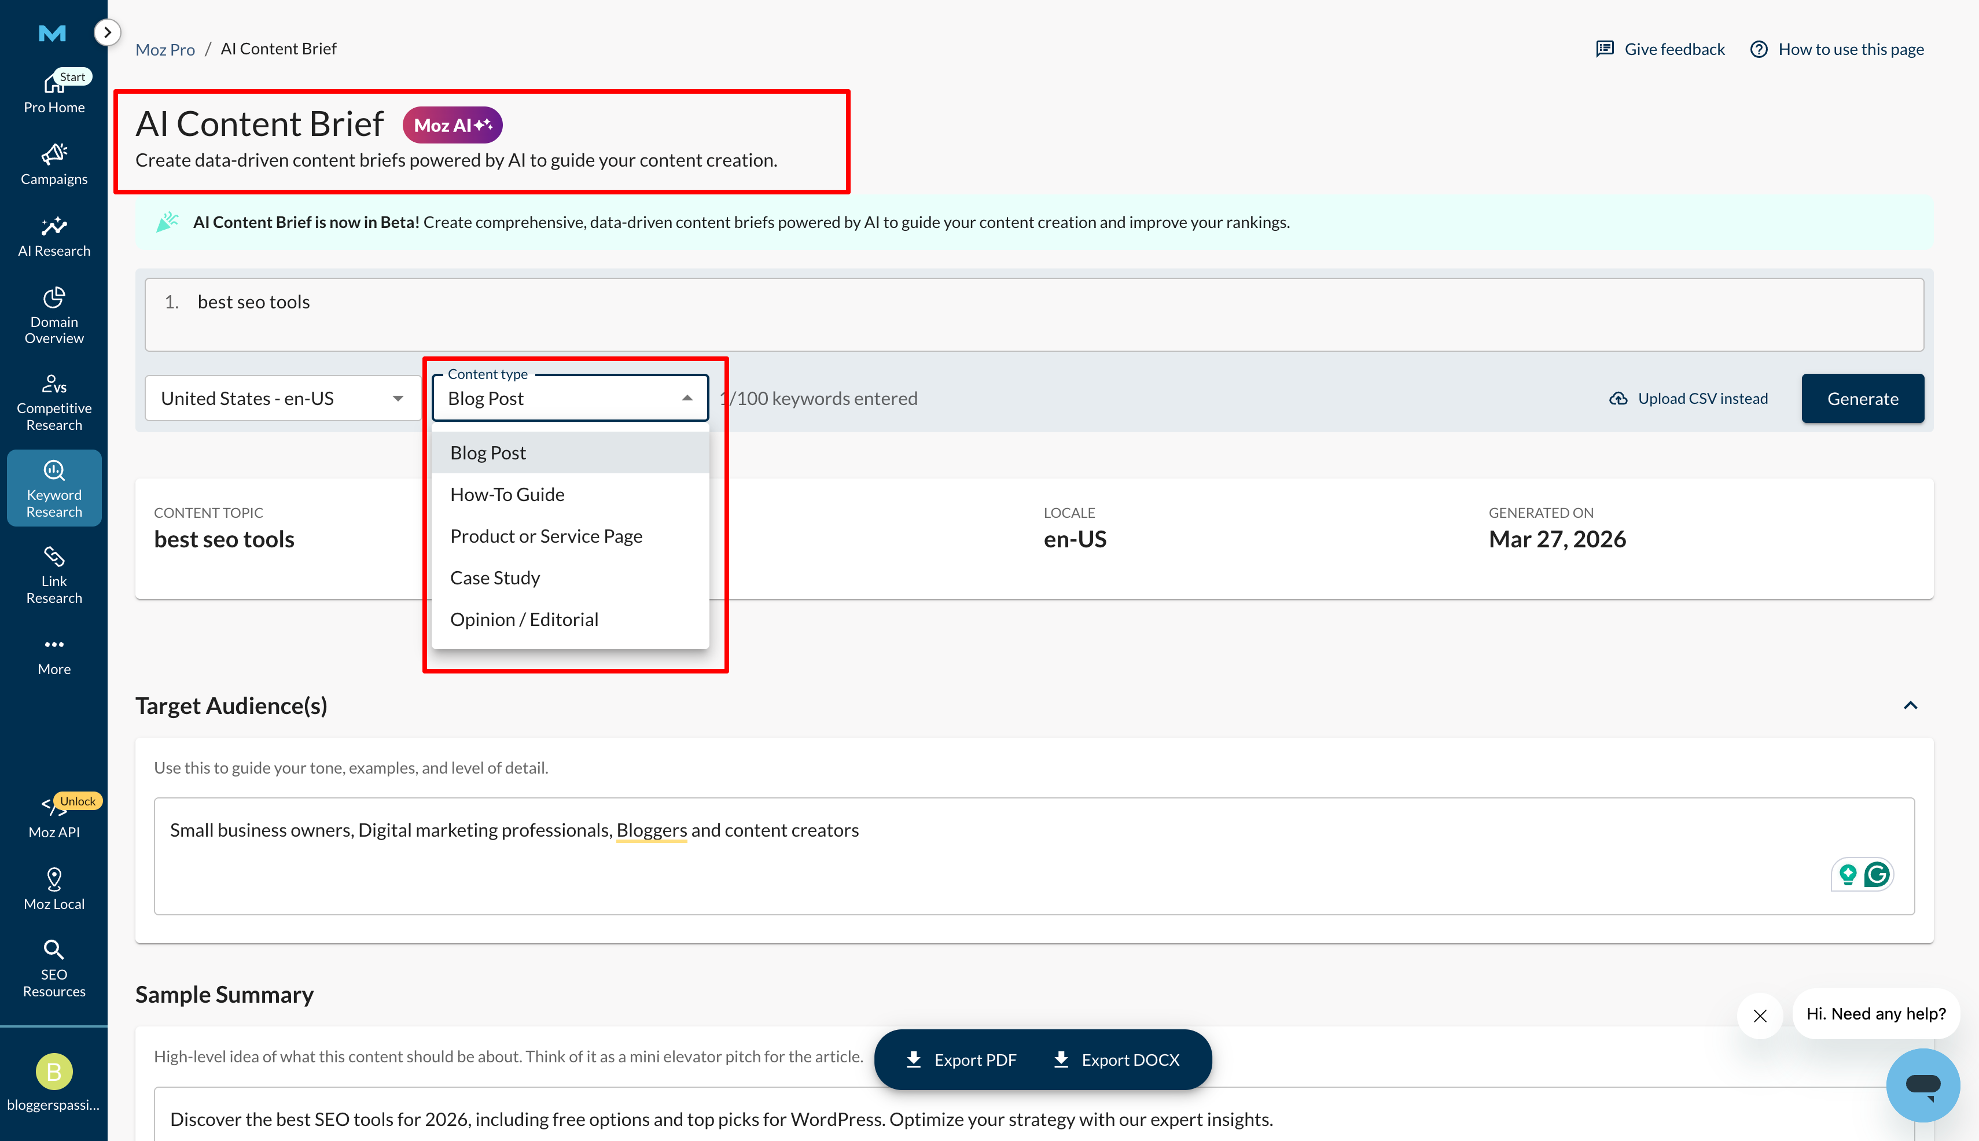Dismiss the help chat popup
Screen dimensions: 1979x1141
pyautogui.click(x=1760, y=1015)
